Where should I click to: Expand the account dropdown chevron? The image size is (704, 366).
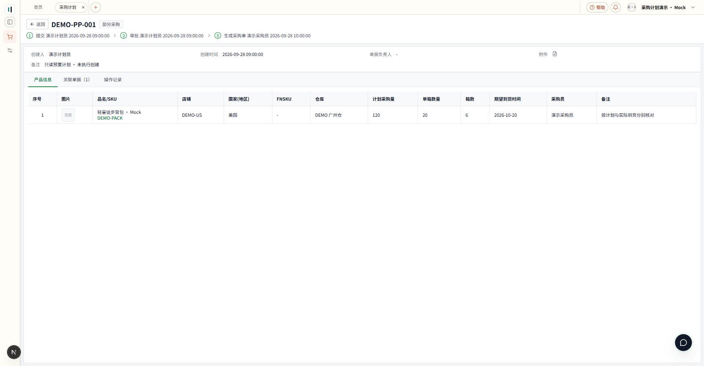[x=693, y=7]
